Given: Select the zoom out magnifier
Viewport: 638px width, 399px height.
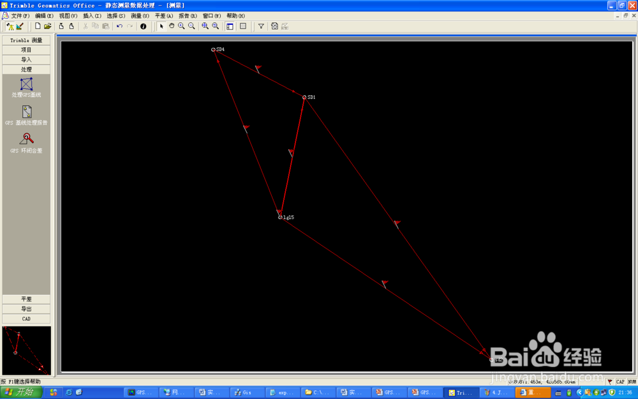Looking at the screenshot, I should pyautogui.click(x=191, y=26).
